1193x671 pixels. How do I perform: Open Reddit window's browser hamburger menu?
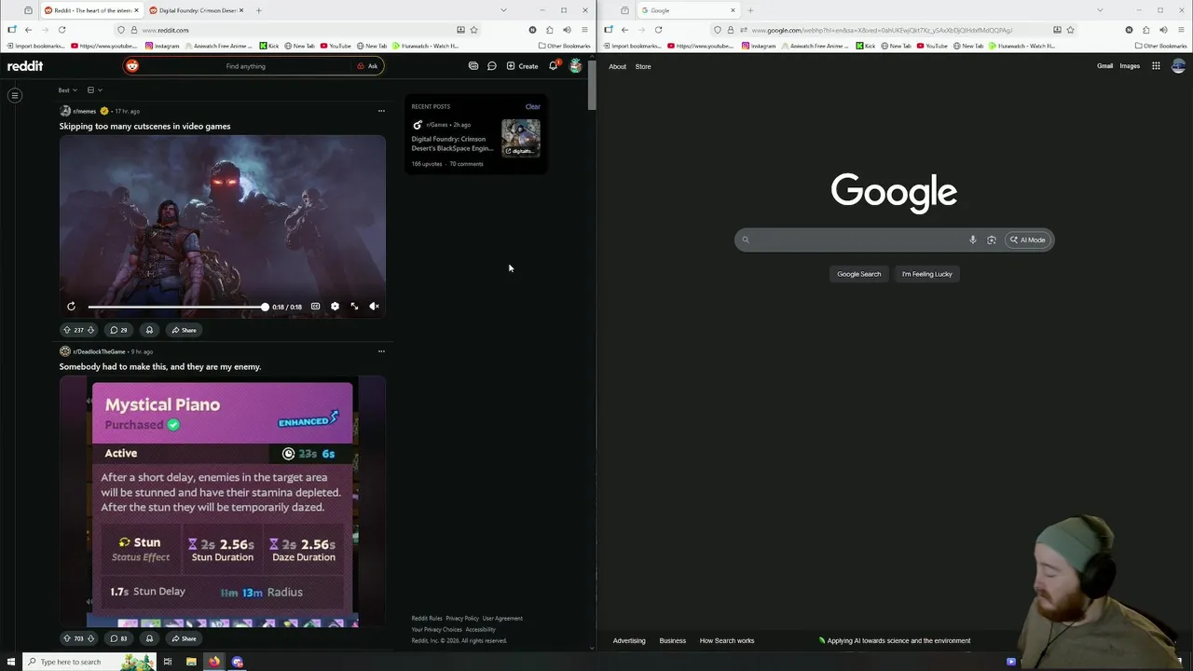[x=584, y=30]
